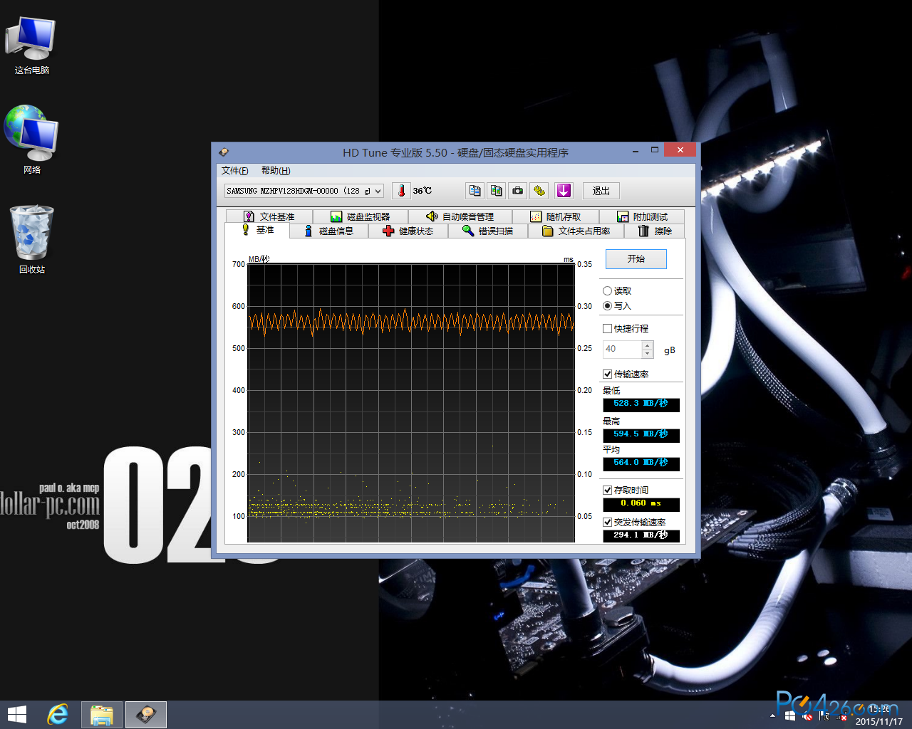The height and width of the screenshot is (729, 912).
Task: Click the burst rate 294.1 MB/秒 value
Action: coord(641,535)
